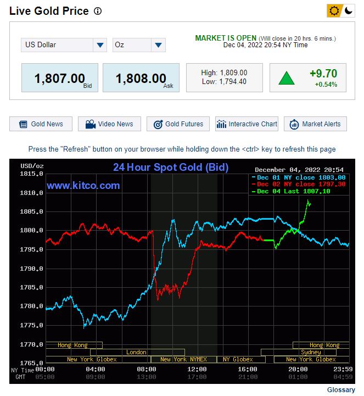364x396 pixels.
Task: Open Market Alerts
Action: click(x=315, y=124)
